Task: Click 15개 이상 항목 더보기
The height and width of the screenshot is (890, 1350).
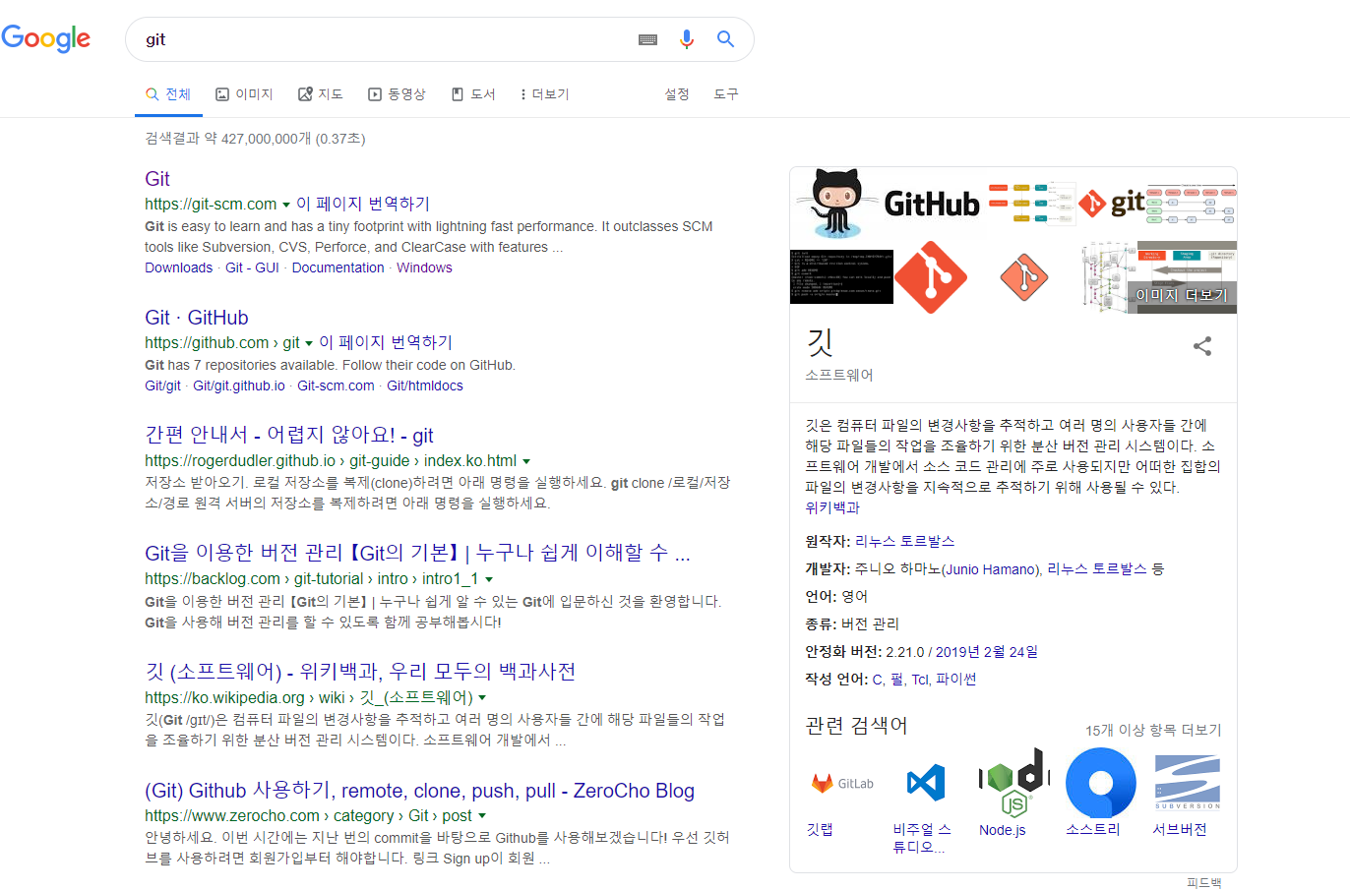Action: click(1153, 731)
